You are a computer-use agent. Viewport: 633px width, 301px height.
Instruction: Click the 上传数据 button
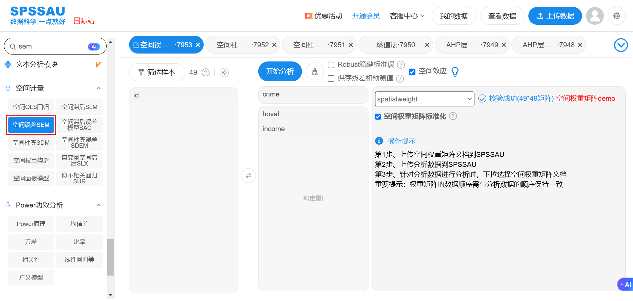click(555, 16)
